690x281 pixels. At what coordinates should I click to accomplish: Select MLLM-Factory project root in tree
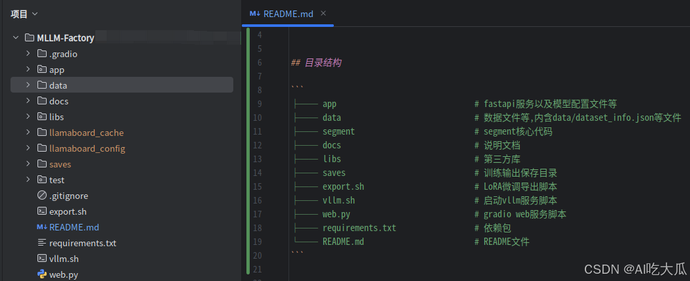(x=66, y=38)
